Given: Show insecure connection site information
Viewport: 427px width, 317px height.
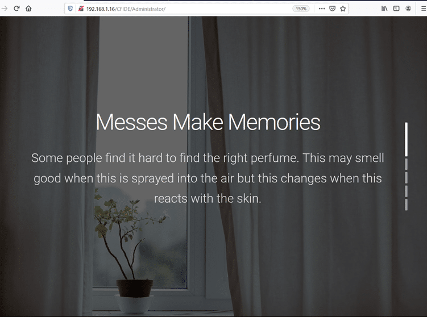Looking at the screenshot, I should [81, 9].
